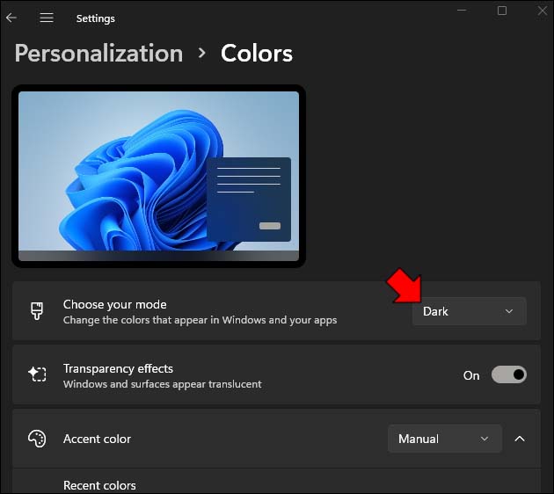Click the Colors page heading

click(x=257, y=53)
